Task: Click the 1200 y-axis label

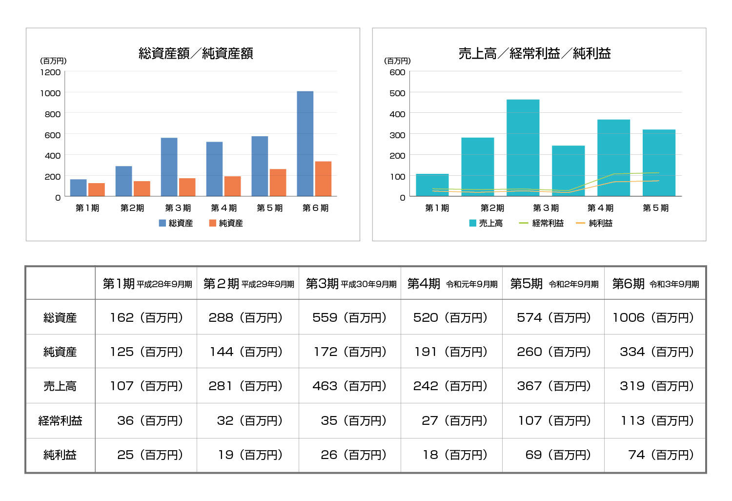Action: (50, 72)
